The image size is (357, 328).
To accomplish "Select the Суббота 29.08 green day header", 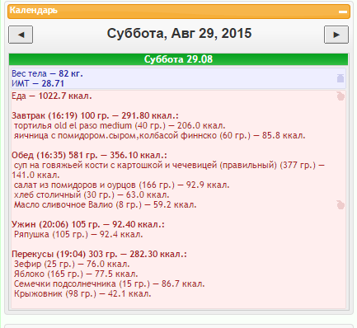I will [178, 59].
